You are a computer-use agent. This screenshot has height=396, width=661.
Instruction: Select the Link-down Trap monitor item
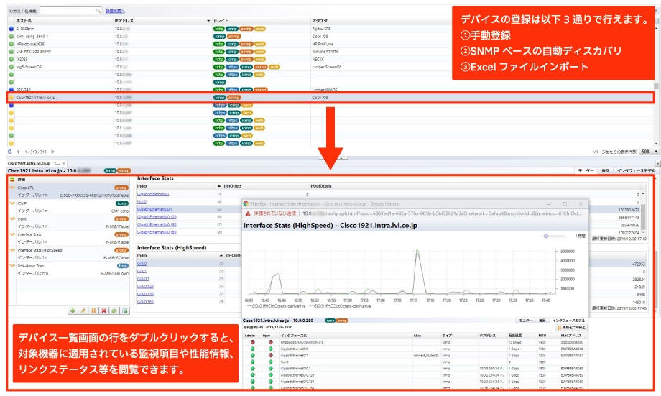pos(70,270)
